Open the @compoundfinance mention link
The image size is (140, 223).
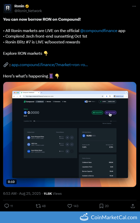point(99,31)
